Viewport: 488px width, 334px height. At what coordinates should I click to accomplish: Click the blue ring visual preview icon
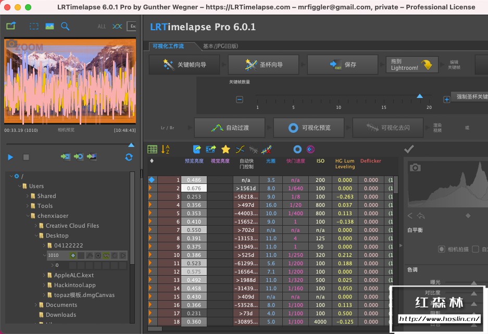(297, 150)
